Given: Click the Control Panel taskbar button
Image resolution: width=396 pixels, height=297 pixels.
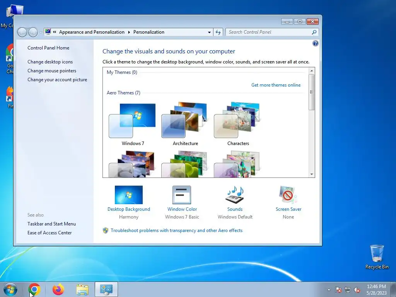Looking at the screenshot, I should [x=106, y=289].
